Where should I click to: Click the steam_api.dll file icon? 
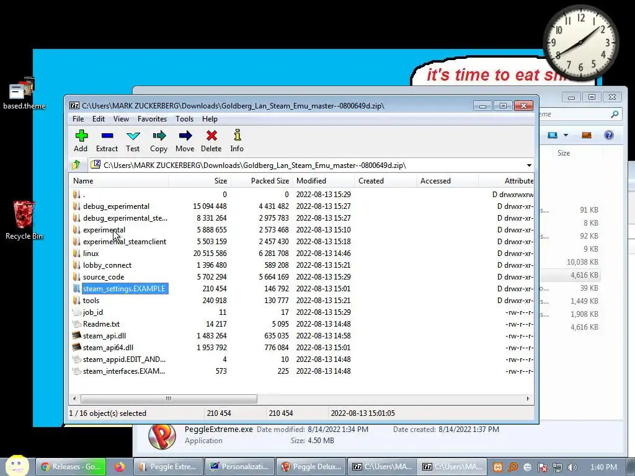(x=76, y=335)
